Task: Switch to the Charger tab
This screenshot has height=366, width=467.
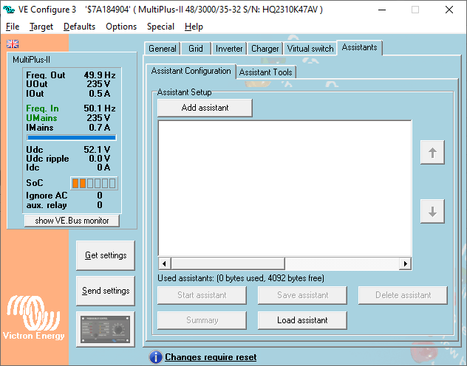Action: click(265, 49)
